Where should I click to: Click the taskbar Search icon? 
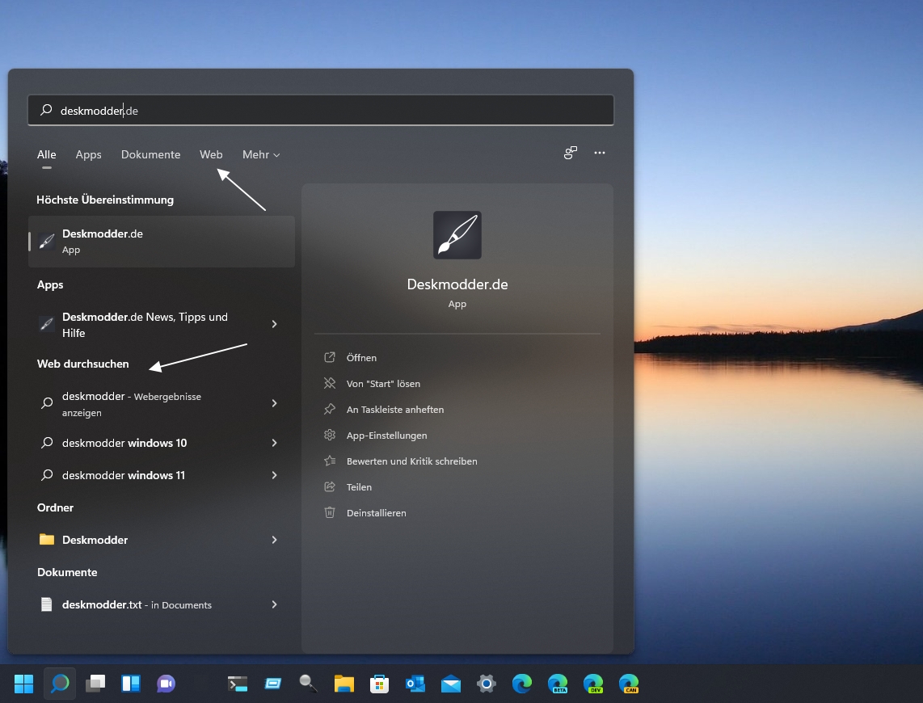coord(60,684)
